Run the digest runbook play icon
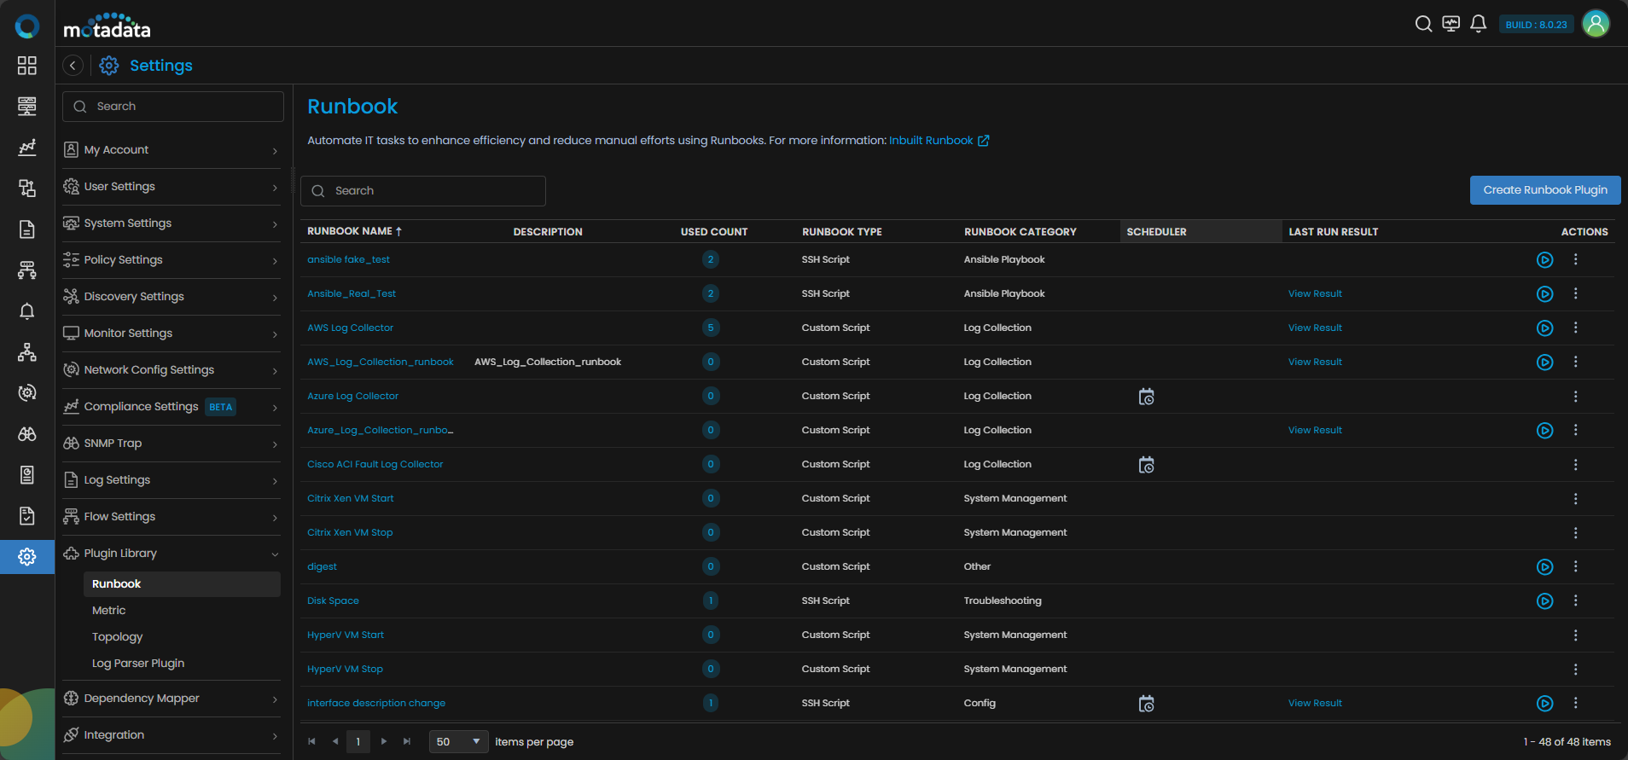The width and height of the screenshot is (1628, 760). (1544, 567)
